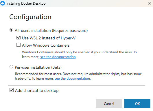This screenshot has height=111, width=153.
Task: Select All-users installation radio button
Action: [11, 30]
